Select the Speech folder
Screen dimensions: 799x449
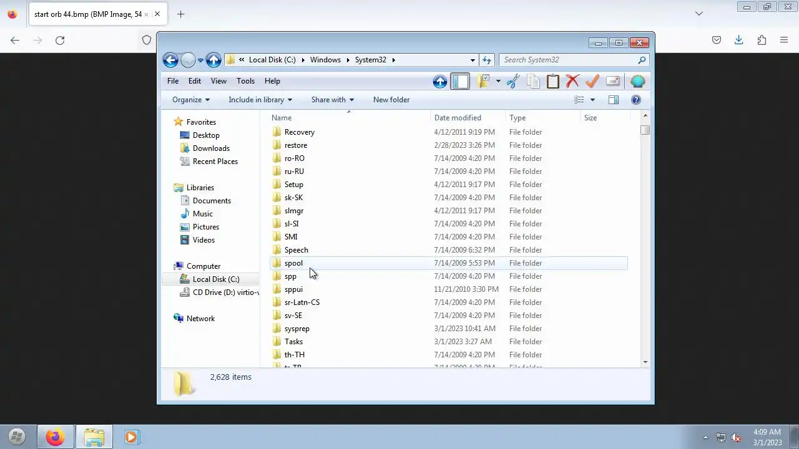click(x=449, y=250)
